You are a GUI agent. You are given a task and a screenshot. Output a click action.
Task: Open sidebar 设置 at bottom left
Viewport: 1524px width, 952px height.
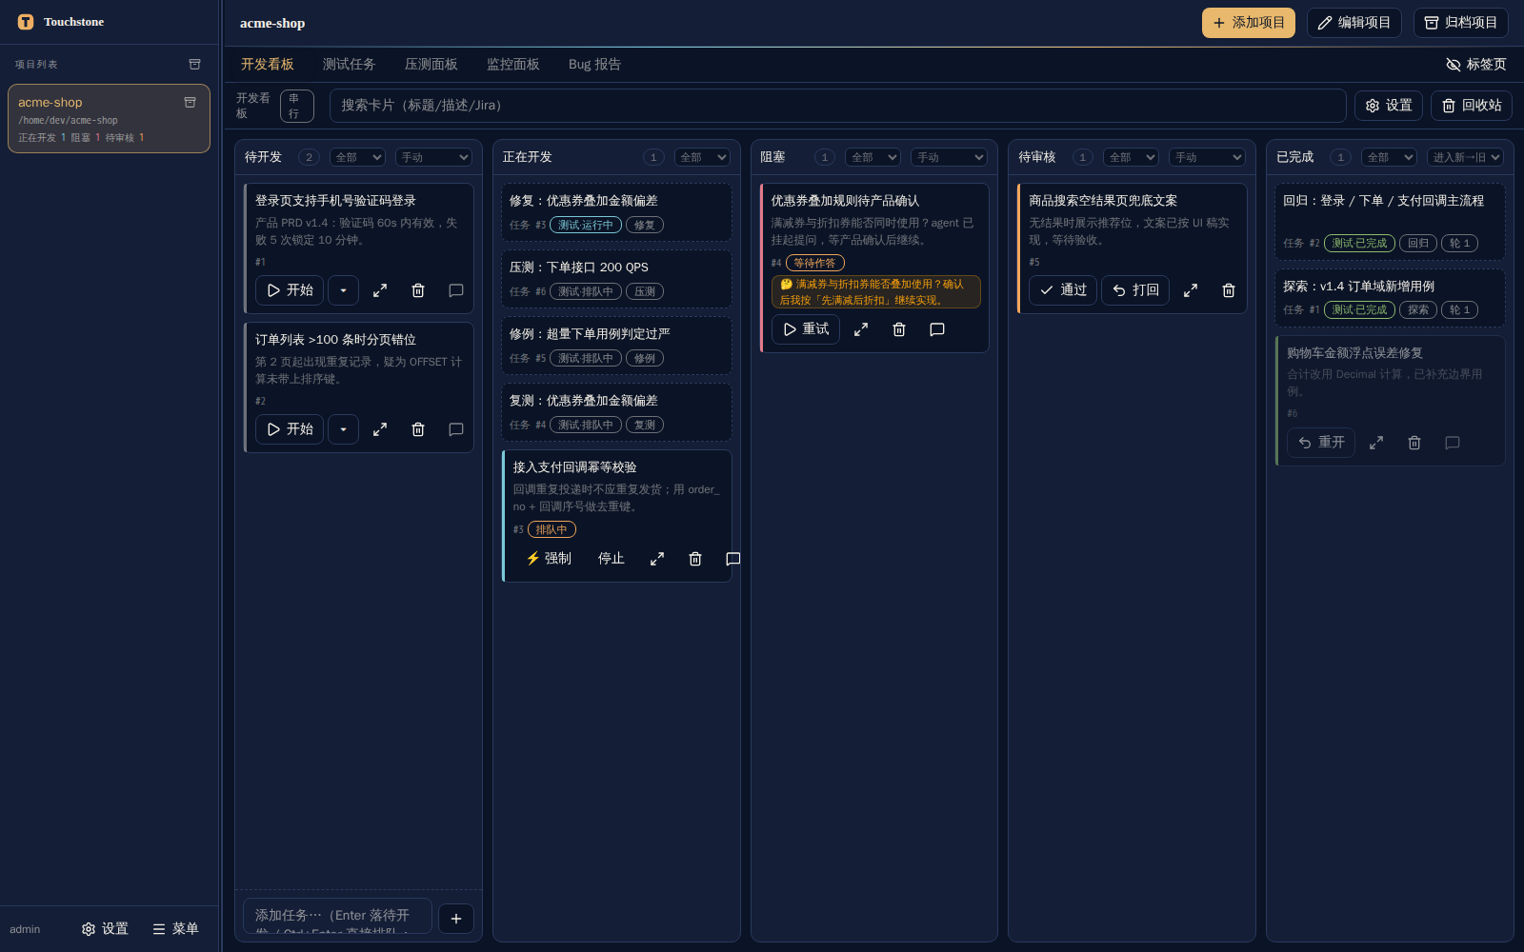click(105, 929)
